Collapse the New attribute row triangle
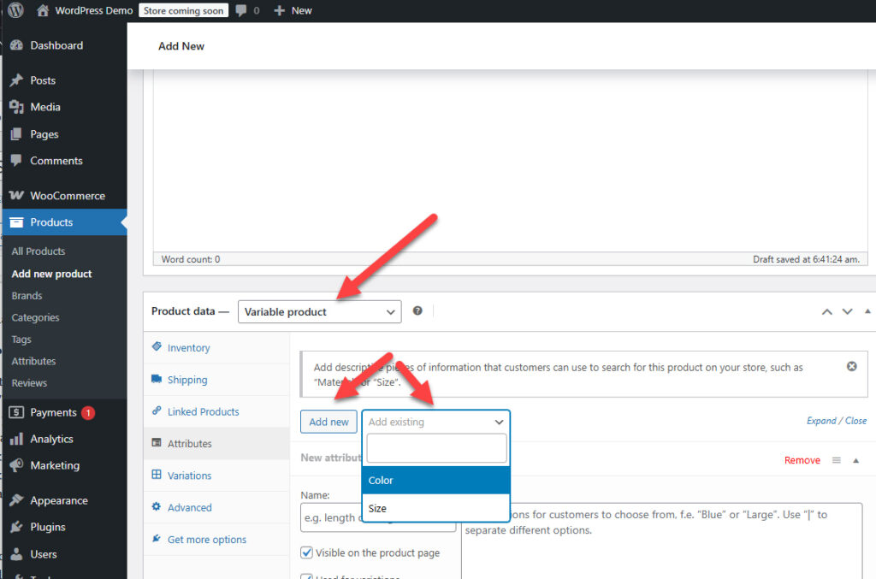 coord(855,461)
